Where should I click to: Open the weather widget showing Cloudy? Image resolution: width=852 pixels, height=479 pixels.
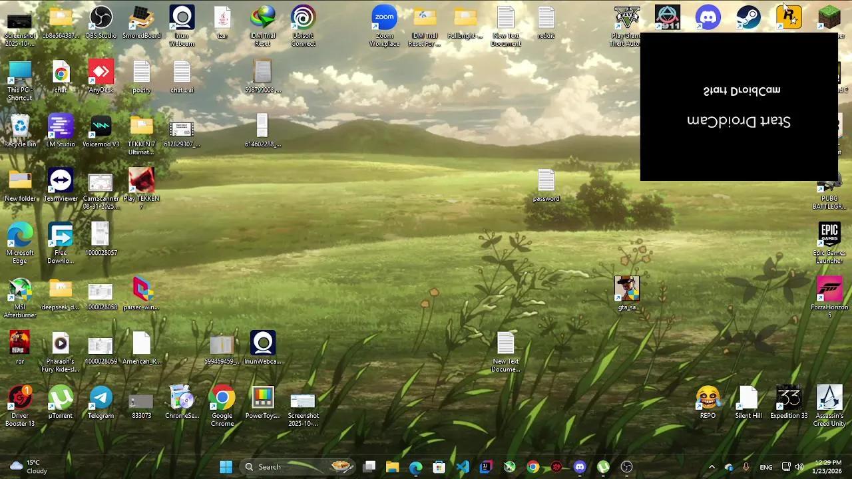(28, 467)
